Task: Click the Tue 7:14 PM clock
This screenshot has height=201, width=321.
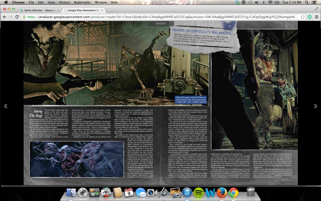Action: [292, 2]
